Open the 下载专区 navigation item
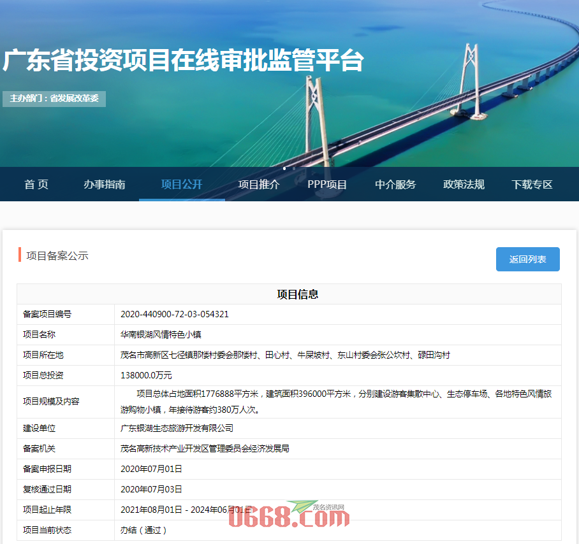Image resolution: width=579 pixels, height=544 pixels. coord(532,185)
